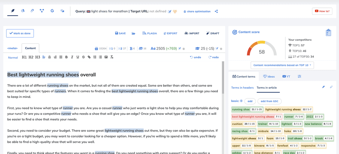Click the Google 'G' icon in top bar
Viewport: 339px width, 154px height.
(52, 11)
